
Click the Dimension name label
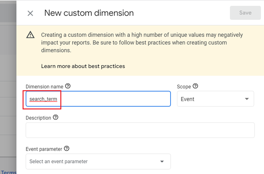coord(44,87)
